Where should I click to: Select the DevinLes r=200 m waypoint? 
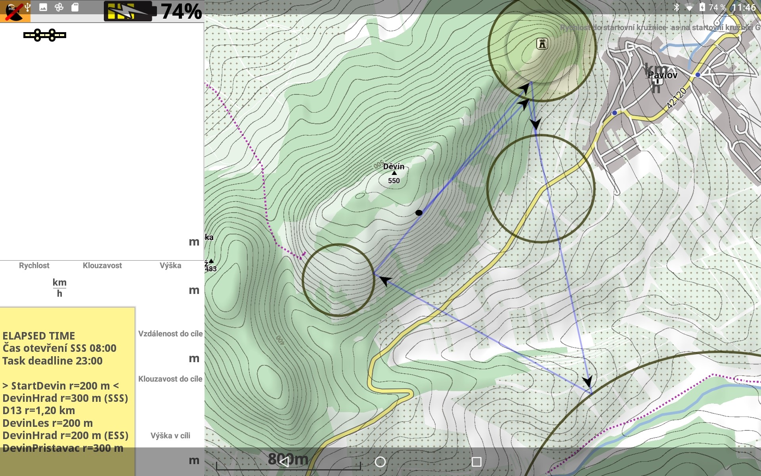pos(48,423)
